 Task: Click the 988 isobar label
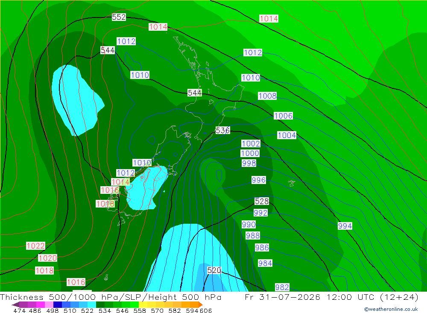(253, 236)
